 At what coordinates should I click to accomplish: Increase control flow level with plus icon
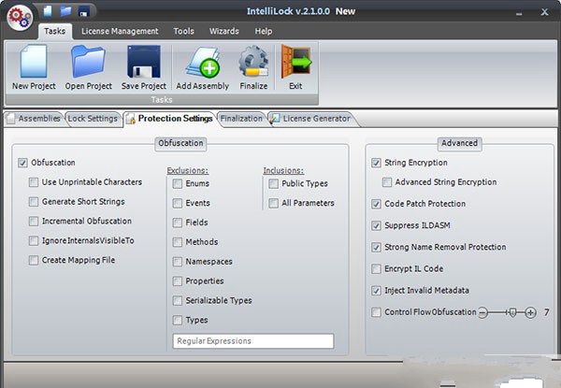coord(530,312)
